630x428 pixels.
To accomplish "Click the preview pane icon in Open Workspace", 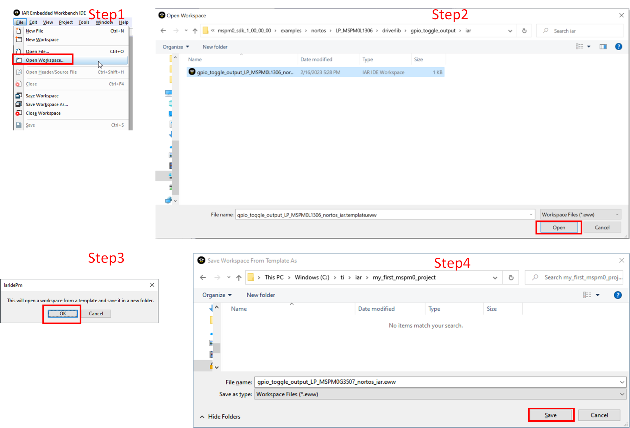I will click(x=603, y=47).
